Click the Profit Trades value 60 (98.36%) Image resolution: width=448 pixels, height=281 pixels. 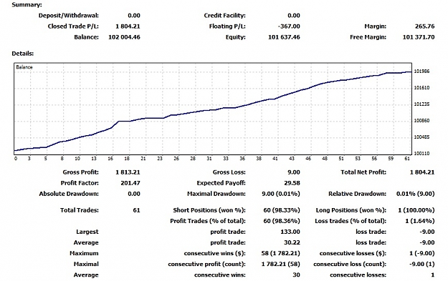[282, 222]
